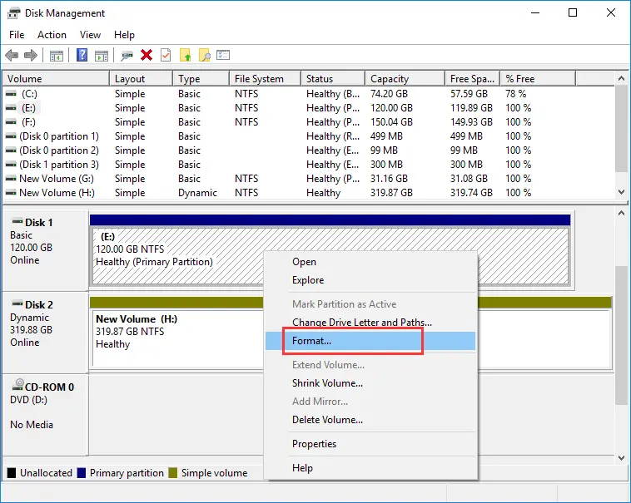Click the Properties checkmark page icon

166,56
